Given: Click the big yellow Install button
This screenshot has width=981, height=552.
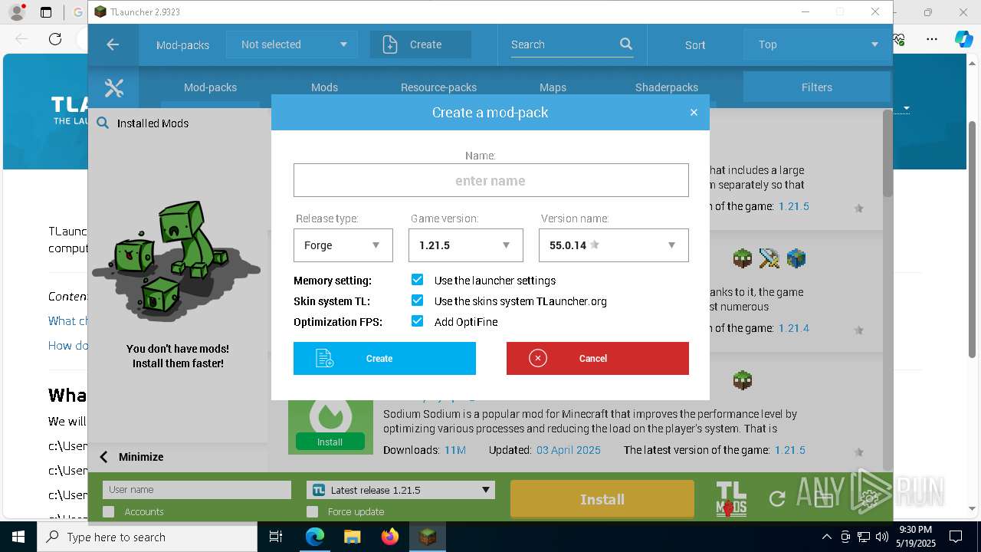Looking at the screenshot, I should click(x=602, y=499).
